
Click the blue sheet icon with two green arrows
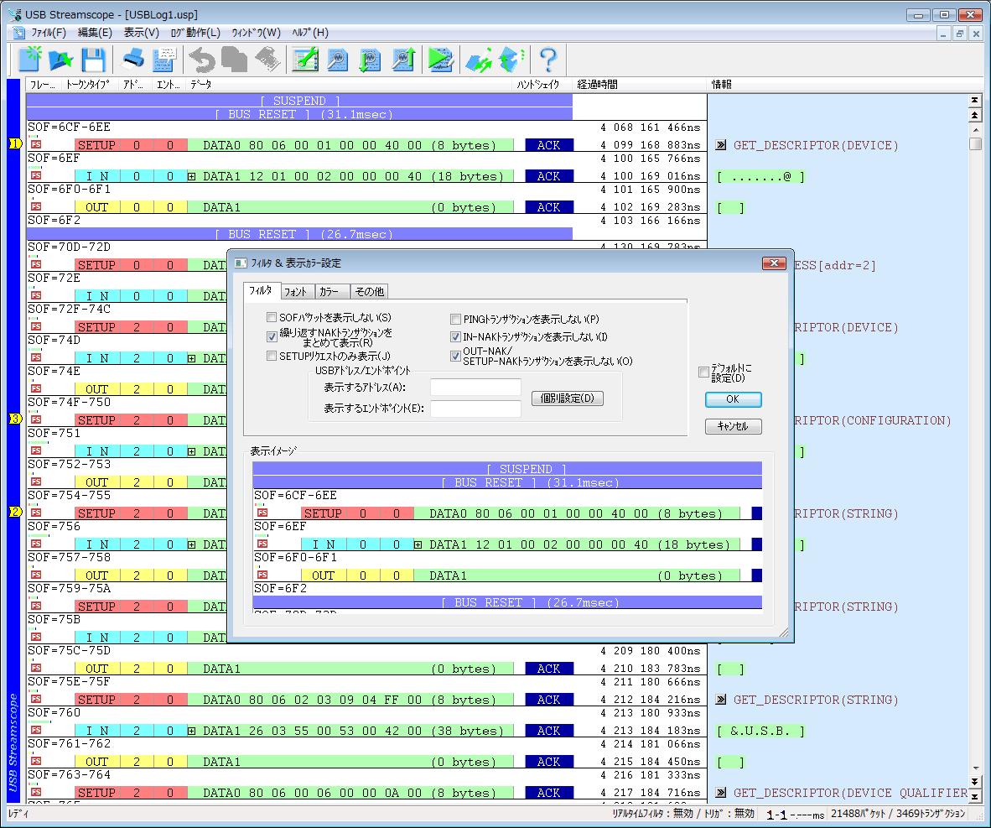point(479,60)
